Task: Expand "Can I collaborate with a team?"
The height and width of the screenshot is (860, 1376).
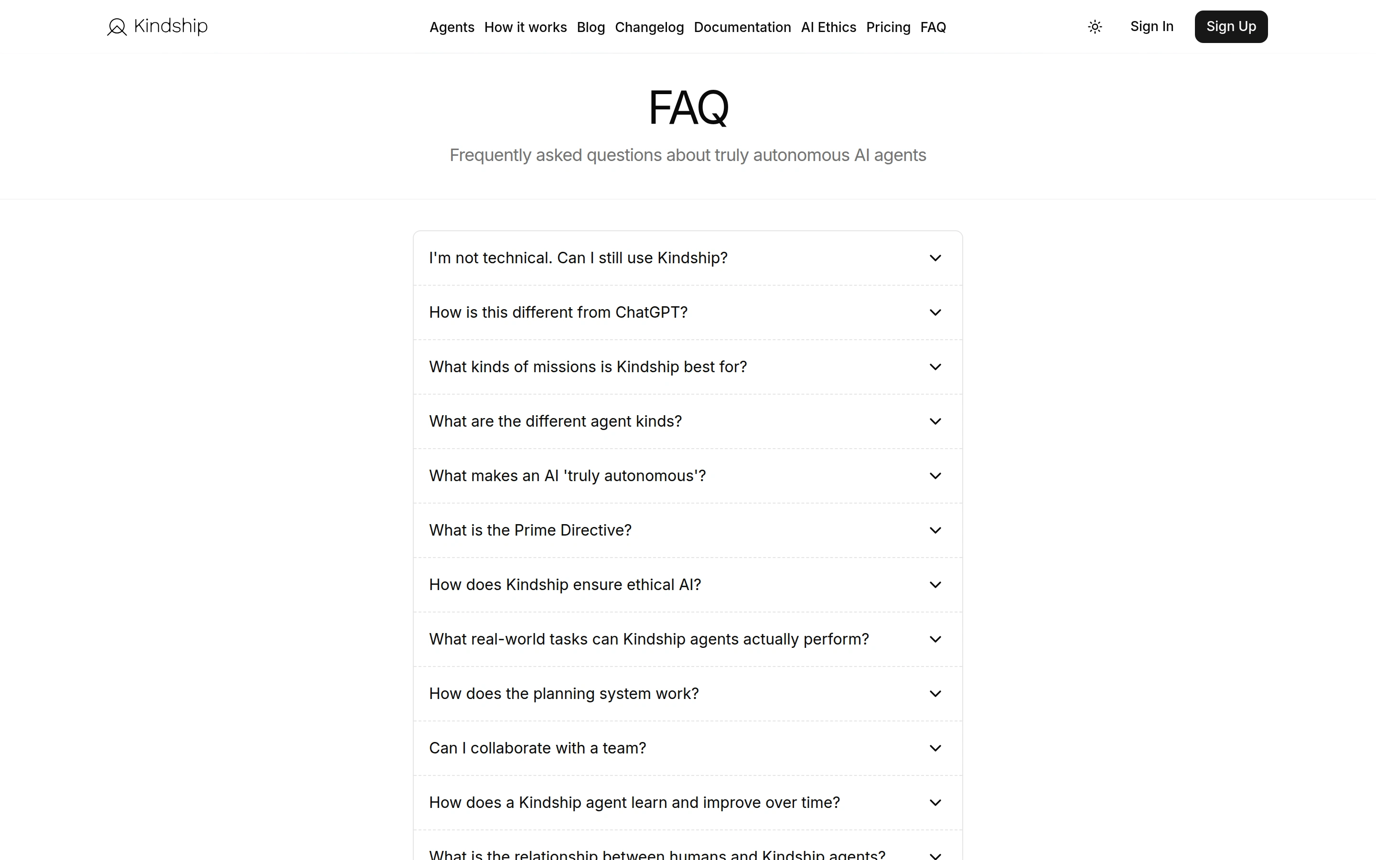Action: click(688, 749)
